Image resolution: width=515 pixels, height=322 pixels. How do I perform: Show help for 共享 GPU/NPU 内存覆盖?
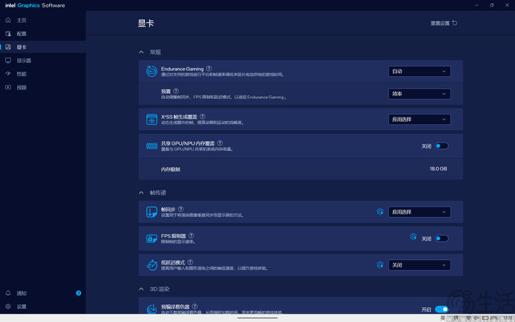tap(220, 143)
